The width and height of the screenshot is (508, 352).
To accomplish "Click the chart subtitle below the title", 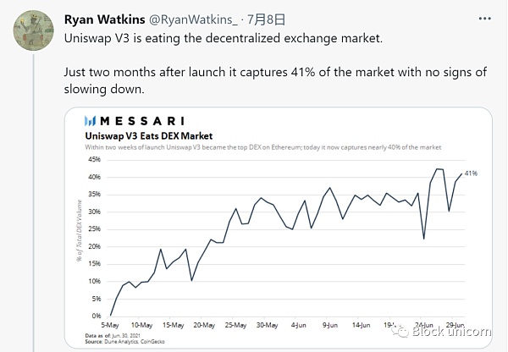I will 252,147.
